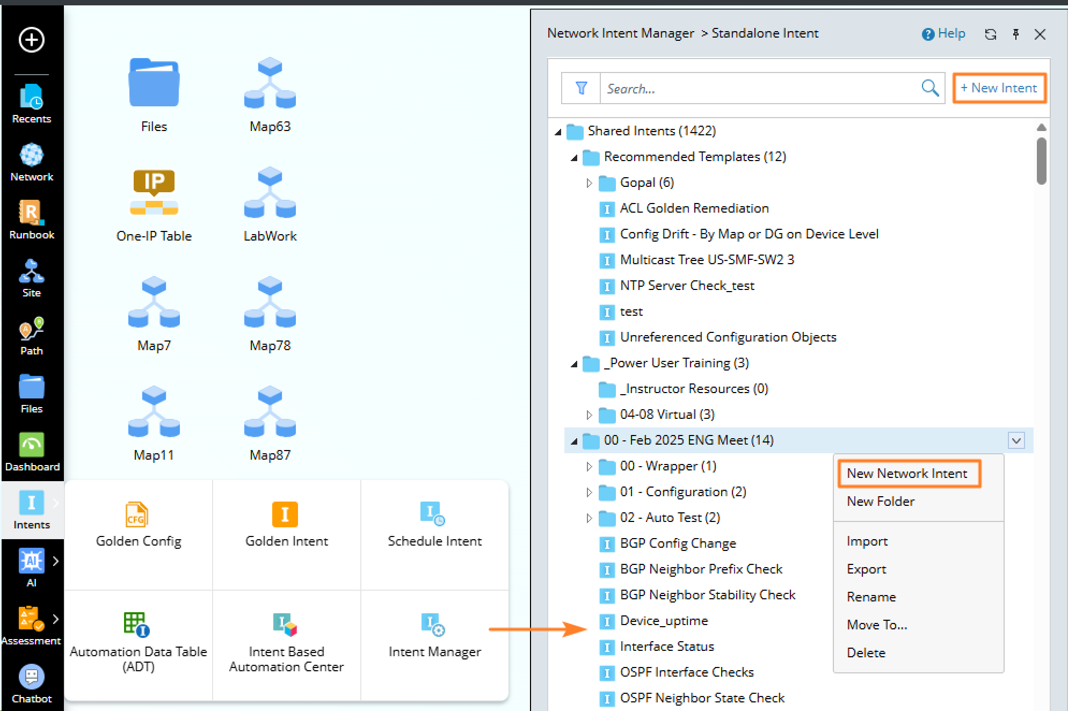
Task: Click Network Intent Manager breadcrumb
Action: point(621,33)
